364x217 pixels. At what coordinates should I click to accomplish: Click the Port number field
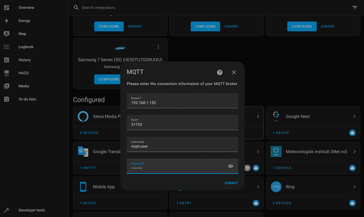[183, 123]
